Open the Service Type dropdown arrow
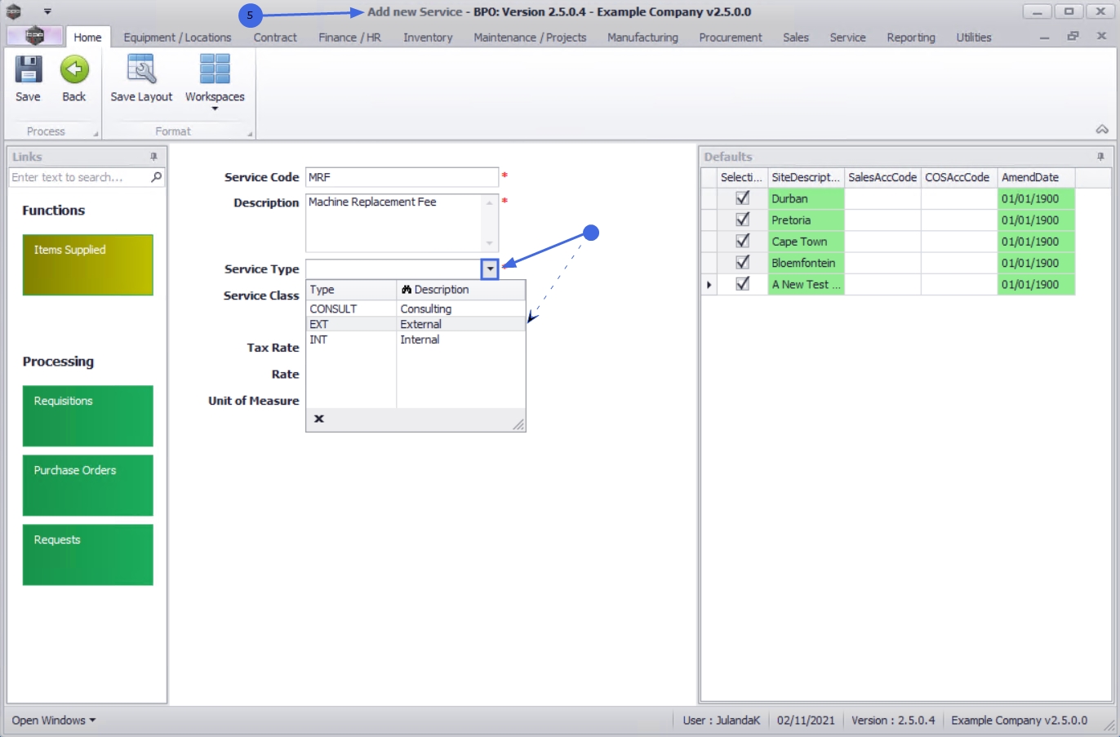Viewport: 1120px width, 737px height. pos(490,269)
